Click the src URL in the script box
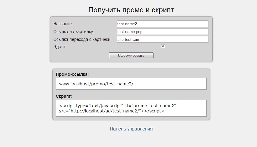Screen dimensions: 257x147 105,111
